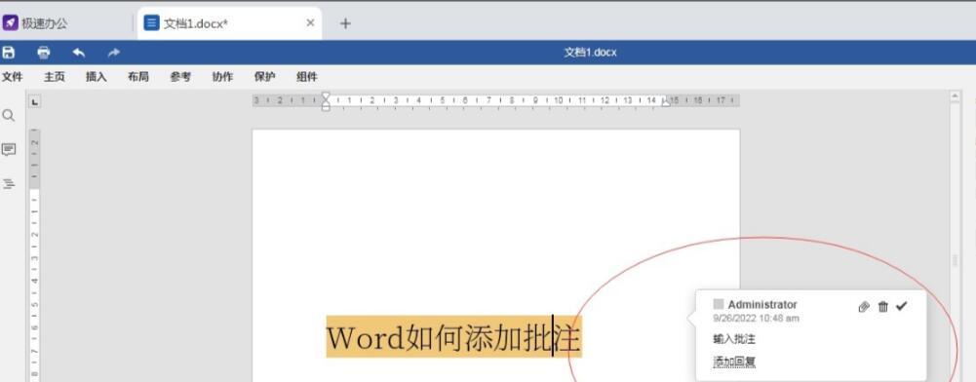976x382 pixels.
Task: Click the highlighted text Word如何添加批注
Action: (453, 336)
